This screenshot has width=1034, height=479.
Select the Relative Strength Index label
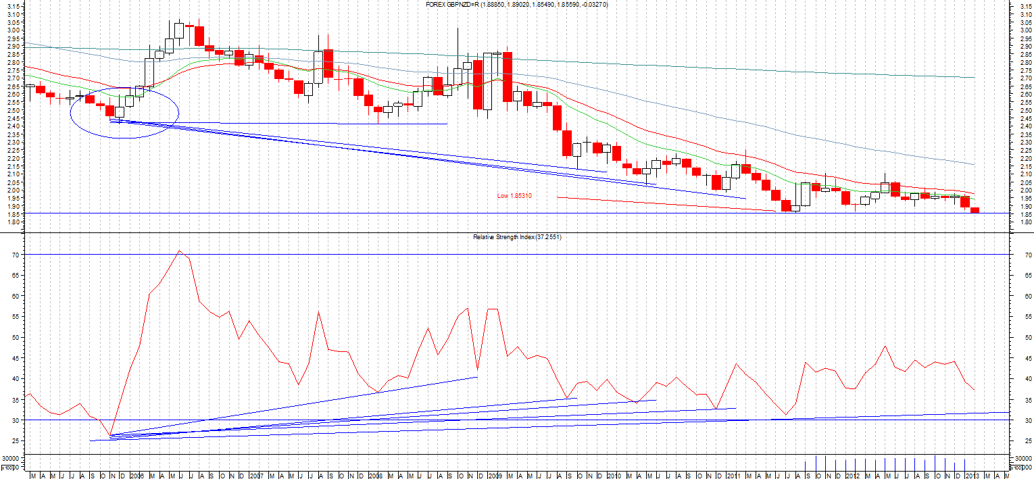tap(517, 237)
